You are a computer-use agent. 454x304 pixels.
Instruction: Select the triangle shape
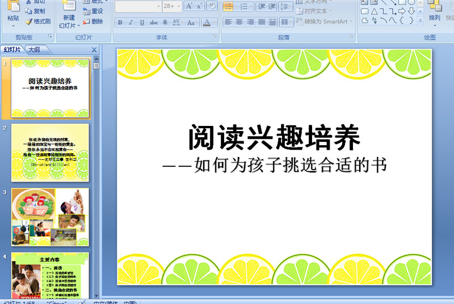tap(374, 11)
